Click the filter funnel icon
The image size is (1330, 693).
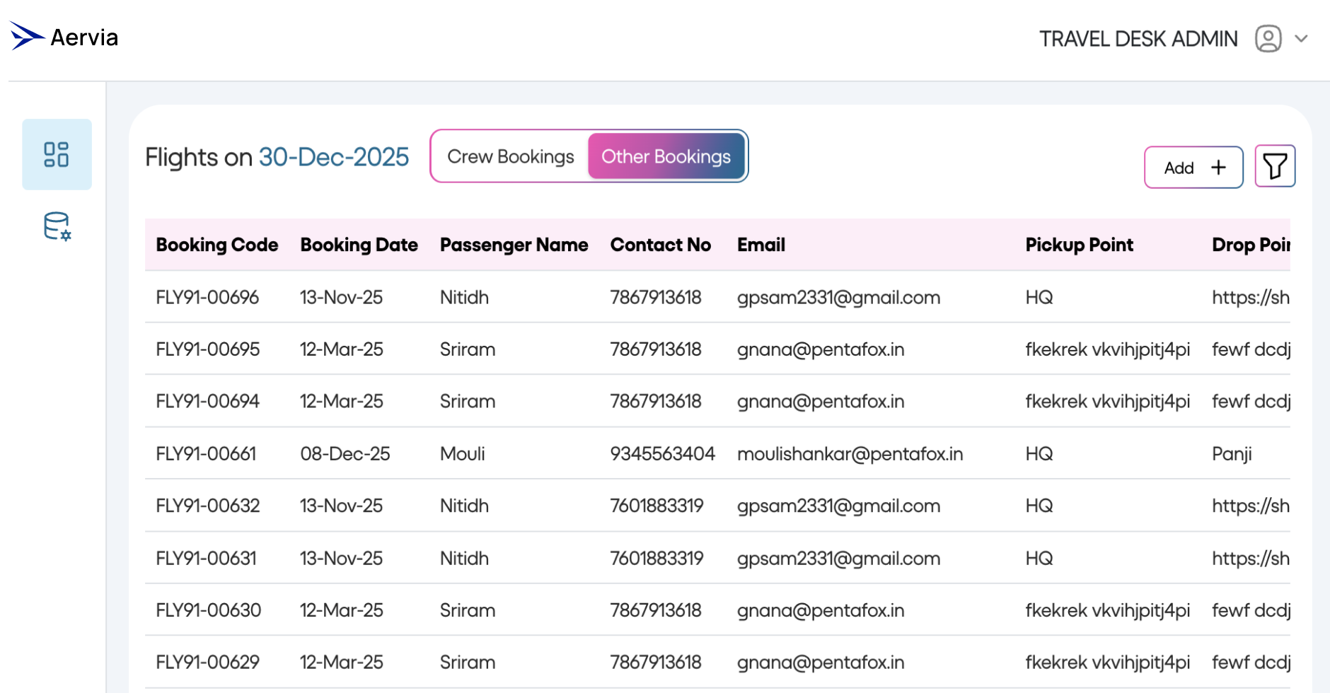point(1274,166)
